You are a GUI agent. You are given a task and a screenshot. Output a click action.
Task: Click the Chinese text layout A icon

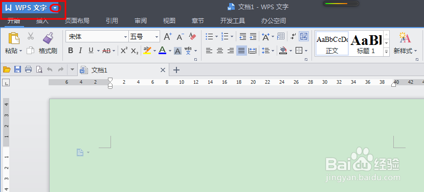click(266, 36)
